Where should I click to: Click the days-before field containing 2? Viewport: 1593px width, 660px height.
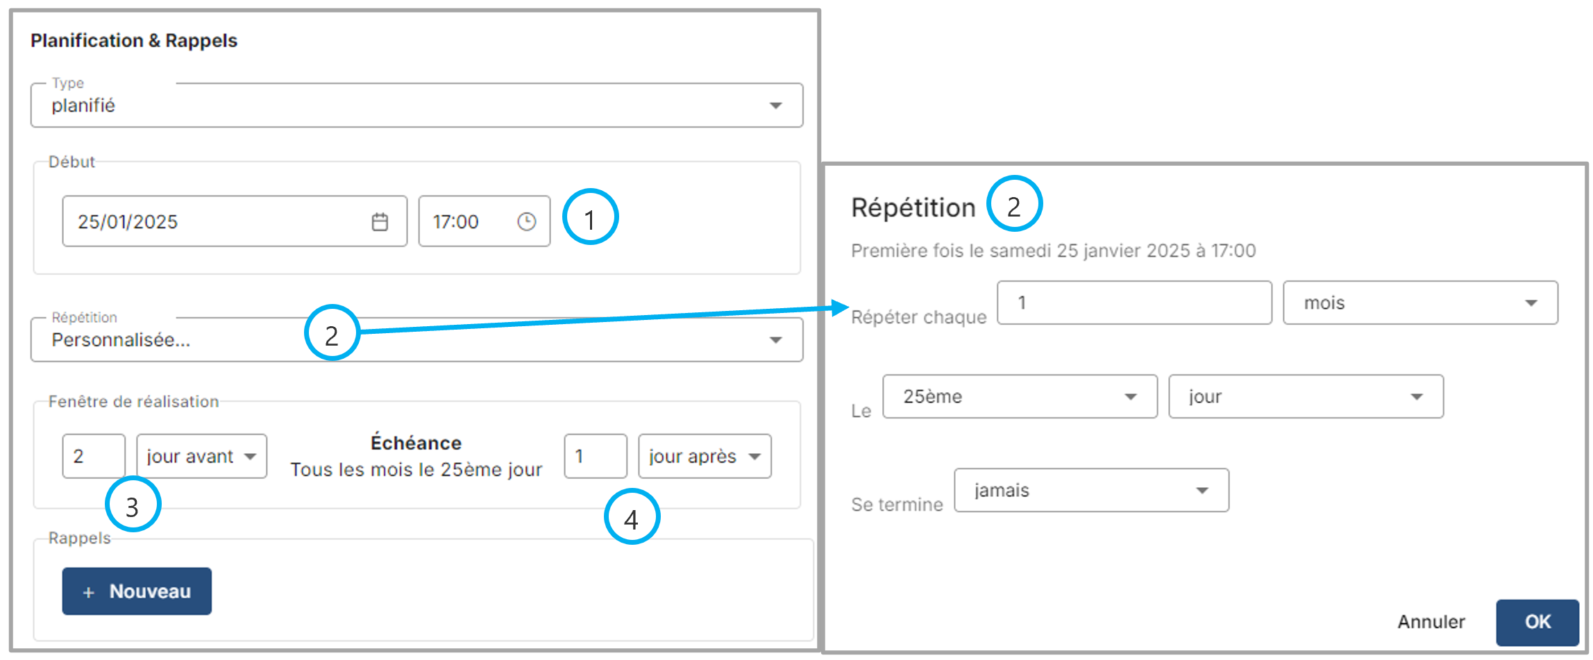pyautogui.click(x=94, y=457)
